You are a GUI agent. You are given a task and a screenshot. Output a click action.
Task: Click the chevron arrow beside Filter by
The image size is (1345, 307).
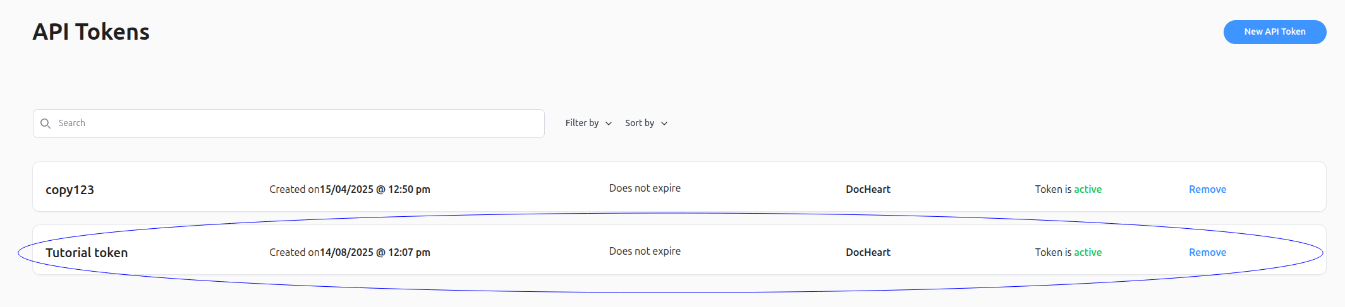point(609,124)
